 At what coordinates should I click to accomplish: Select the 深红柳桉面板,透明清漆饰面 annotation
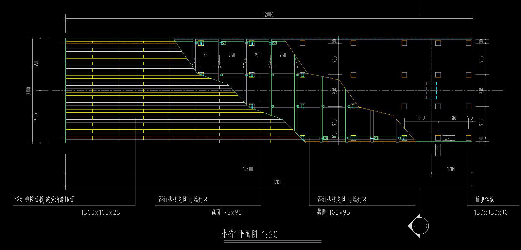[44, 199]
